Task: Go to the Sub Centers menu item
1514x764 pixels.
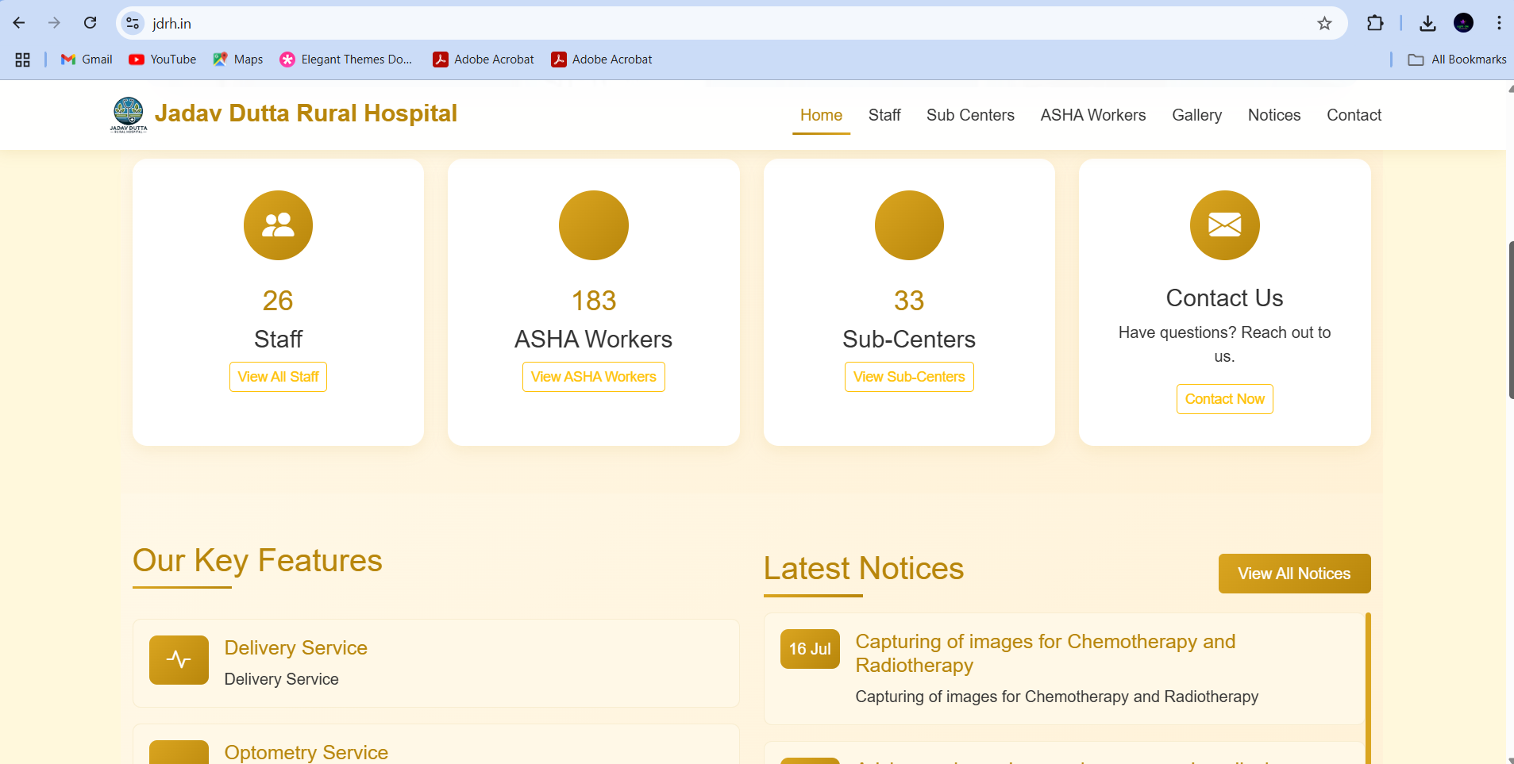Action: [970, 115]
